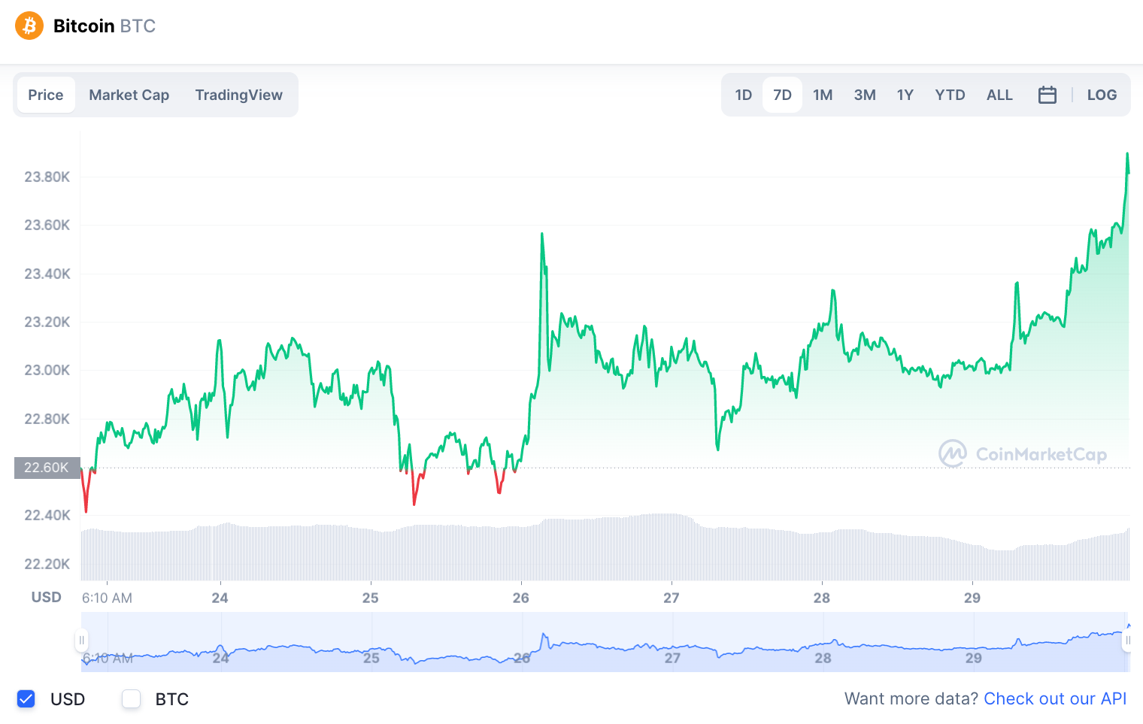This screenshot has width=1143, height=724.
Task: Switch to the Market Cap tab
Action: [x=129, y=95]
